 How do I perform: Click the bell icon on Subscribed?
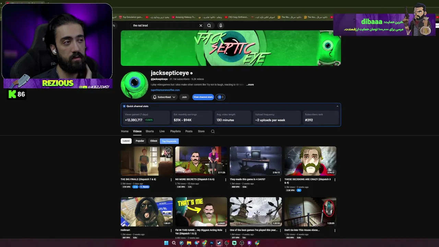click(155, 97)
